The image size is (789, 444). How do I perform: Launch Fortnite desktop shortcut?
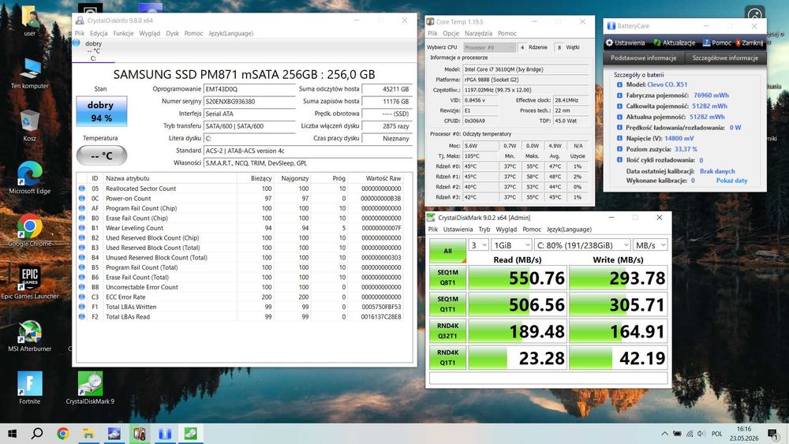click(30, 388)
